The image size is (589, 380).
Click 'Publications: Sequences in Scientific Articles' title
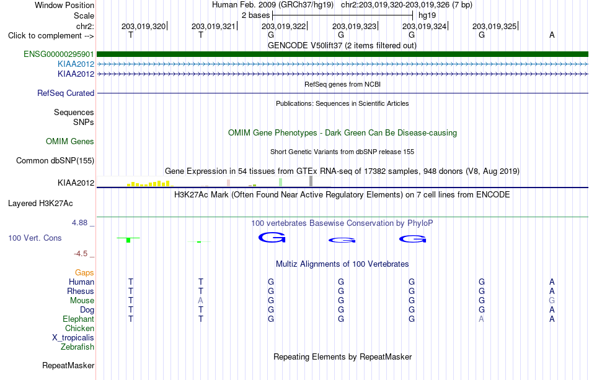[342, 103]
